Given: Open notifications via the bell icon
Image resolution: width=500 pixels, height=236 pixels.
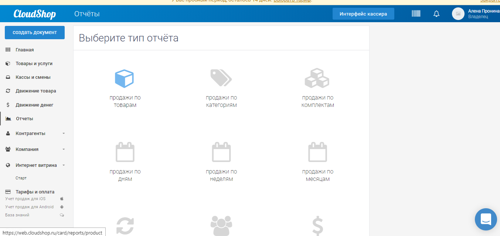Looking at the screenshot, I should 436,13.
